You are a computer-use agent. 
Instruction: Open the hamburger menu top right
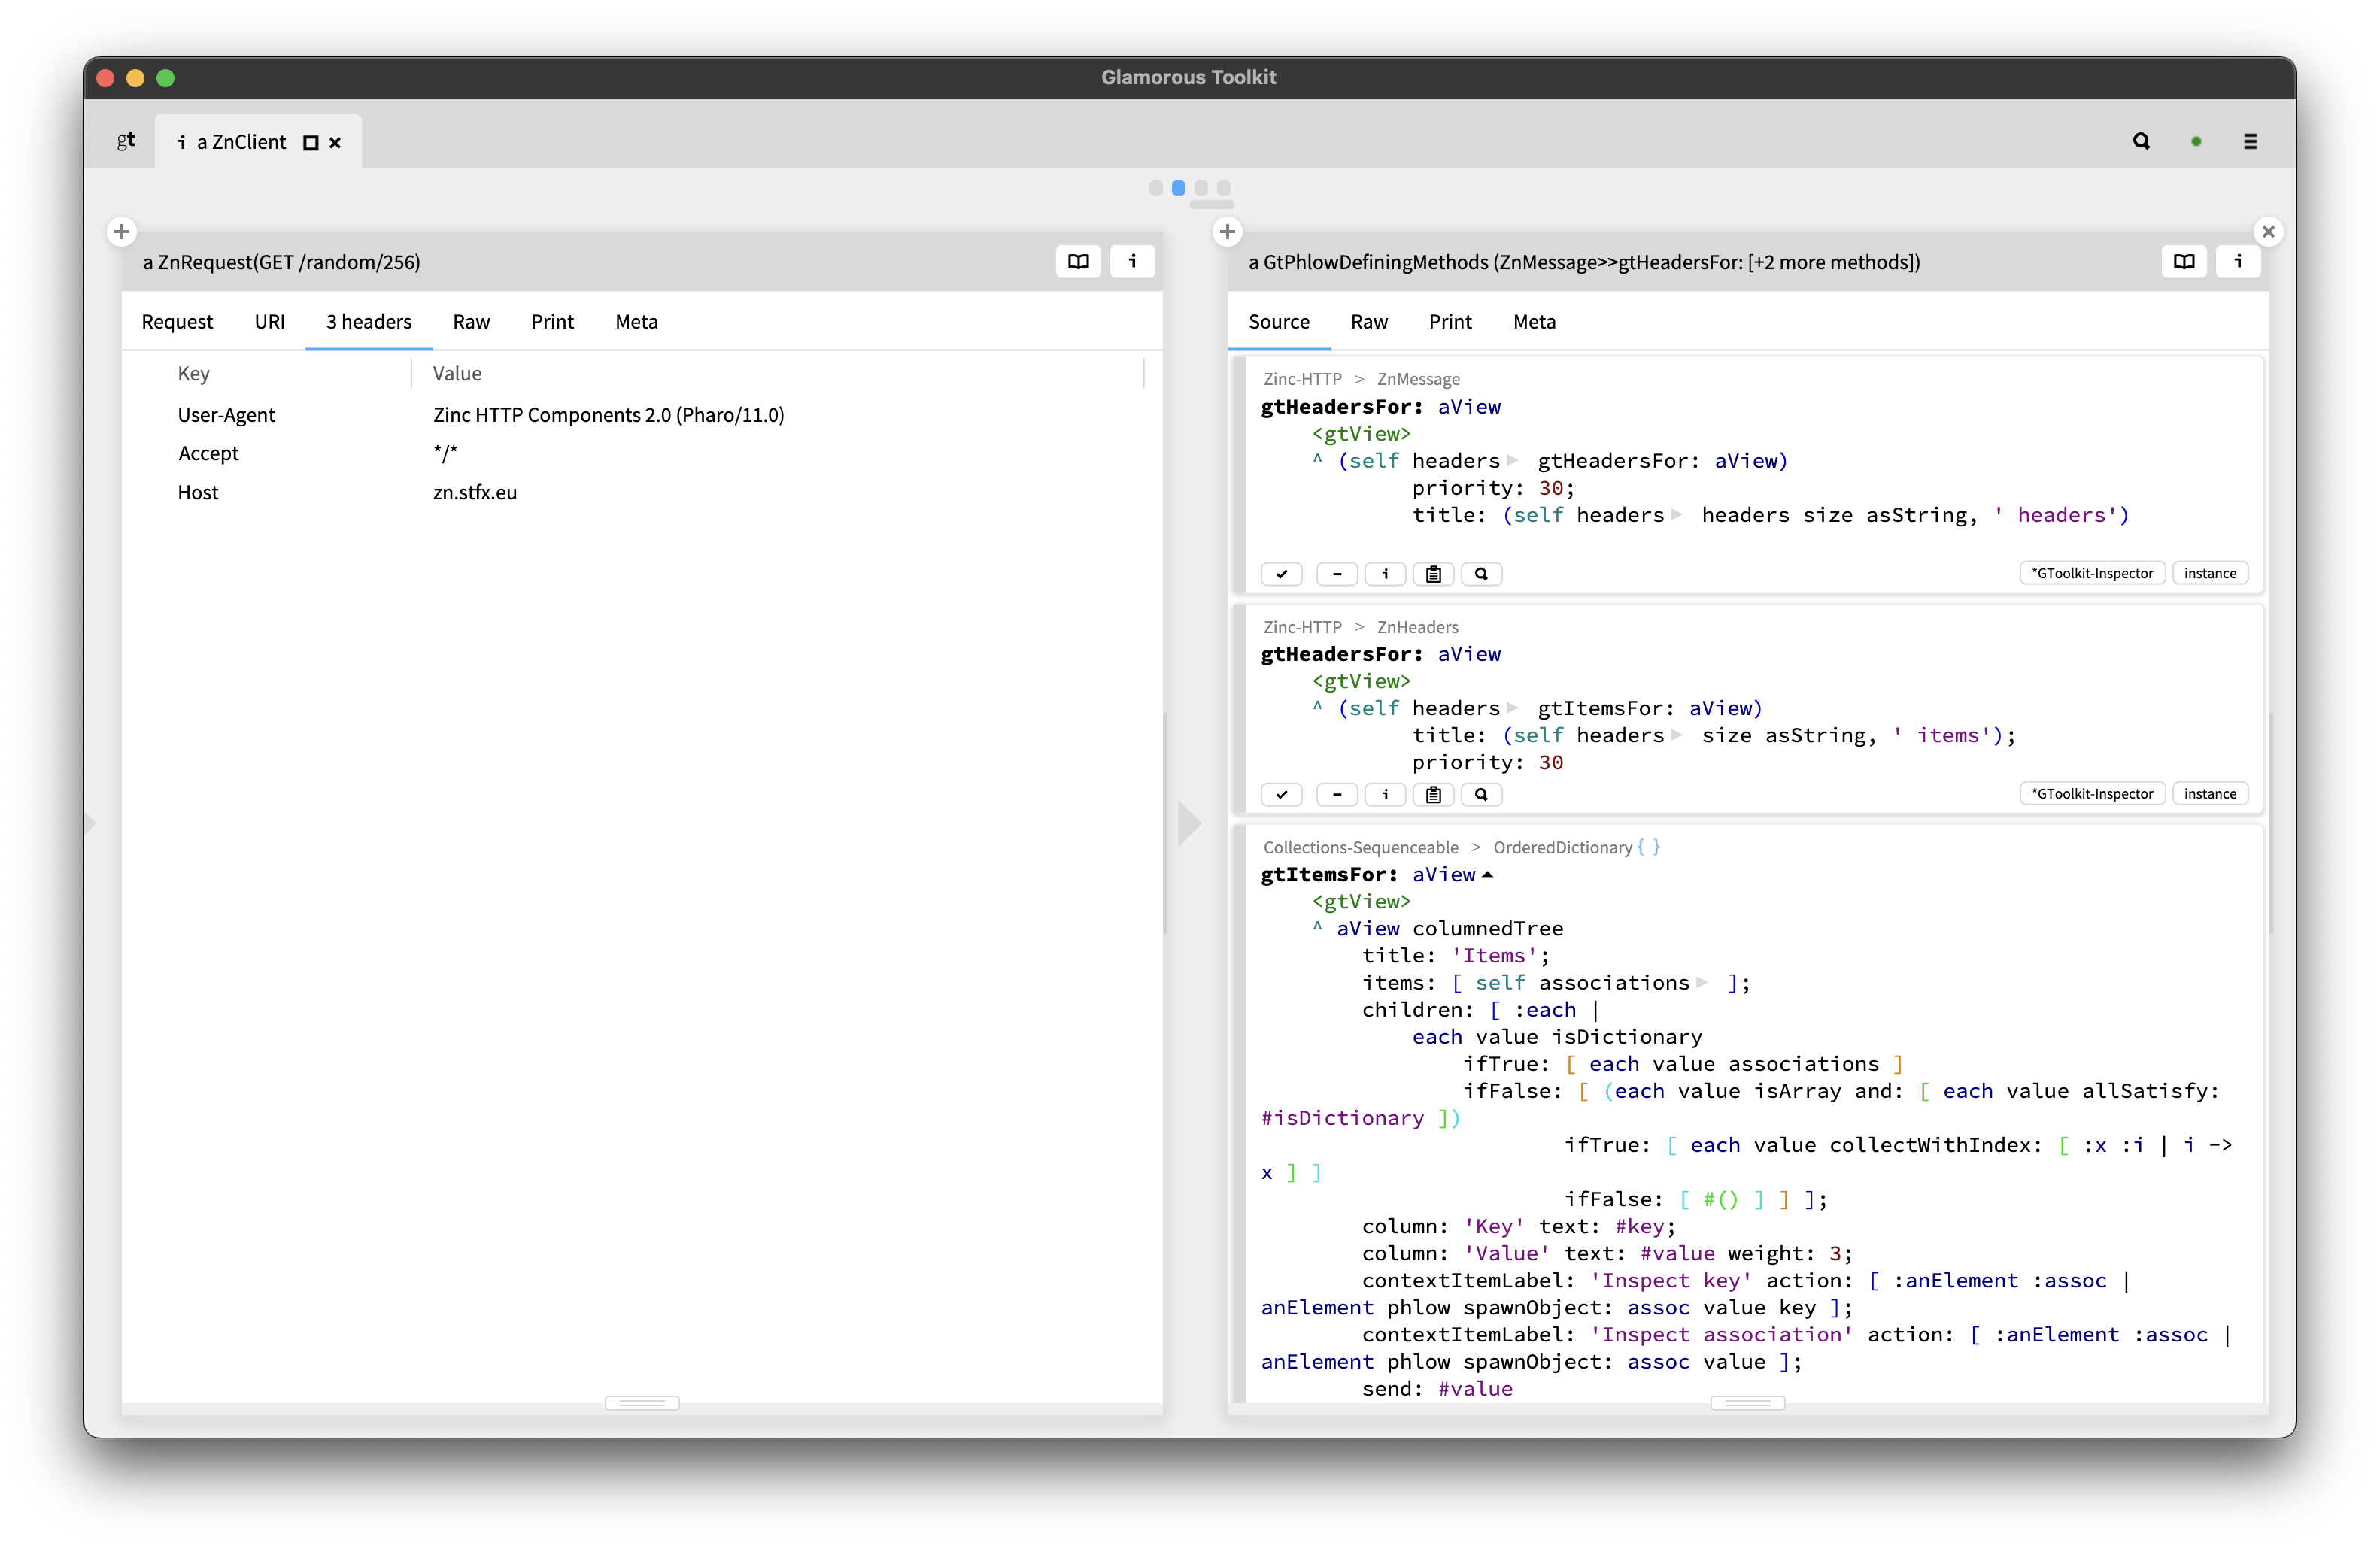(x=2251, y=141)
